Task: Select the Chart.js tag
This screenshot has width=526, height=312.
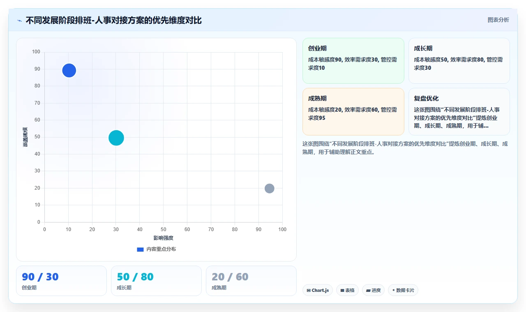Action: [x=318, y=290]
